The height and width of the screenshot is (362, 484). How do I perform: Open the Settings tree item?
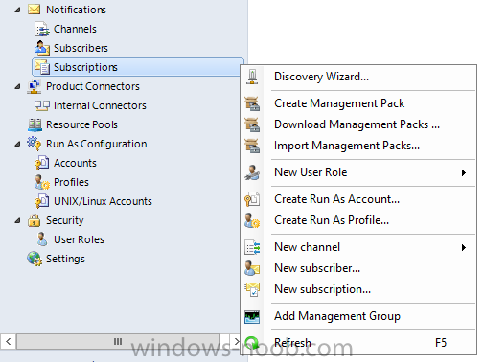(x=65, y=259)
